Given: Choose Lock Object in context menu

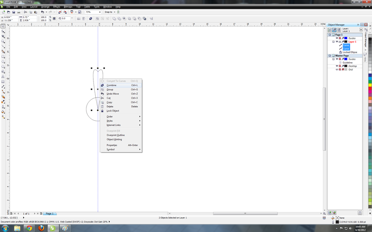Looking at the screenshot, I should tap(121, 111).
